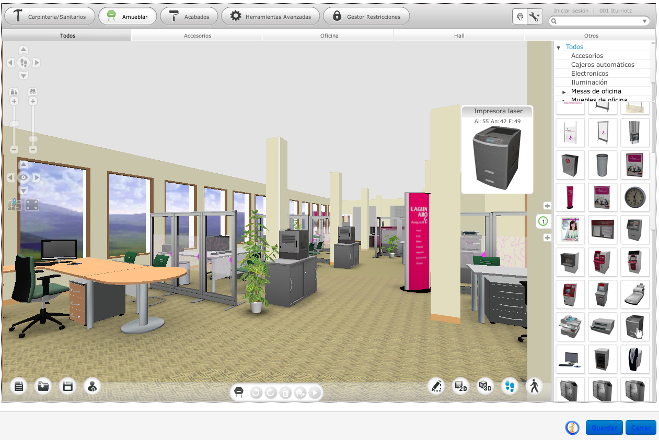The image size is (659, 440).
Task: Click the green circled 1 page indicator
Action: click(x=544, y=222)
